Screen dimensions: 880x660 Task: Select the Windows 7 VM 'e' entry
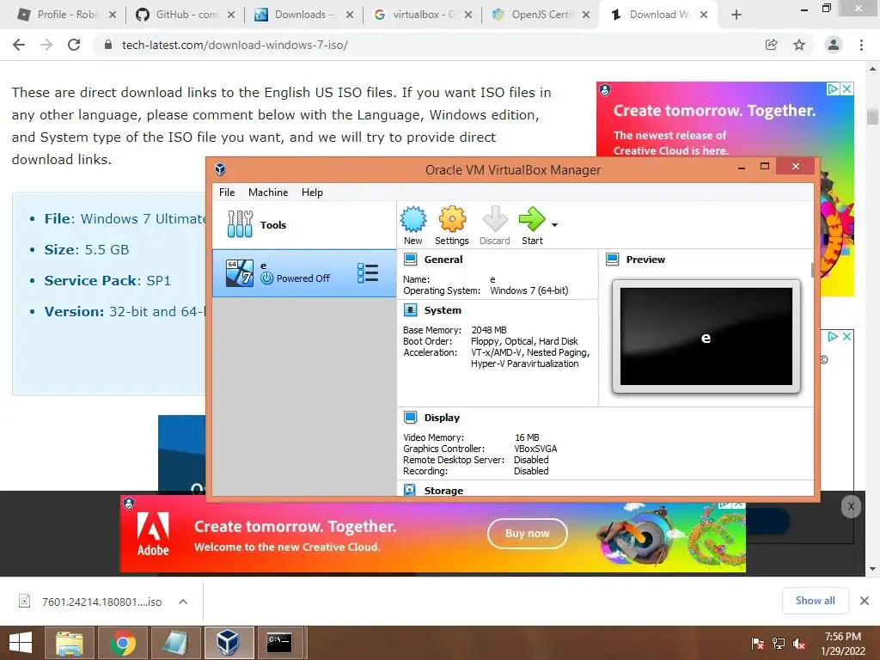304,272
